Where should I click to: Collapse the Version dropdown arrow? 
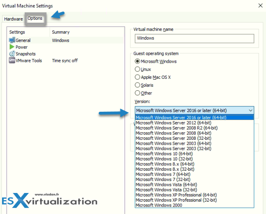click(250, 111)
